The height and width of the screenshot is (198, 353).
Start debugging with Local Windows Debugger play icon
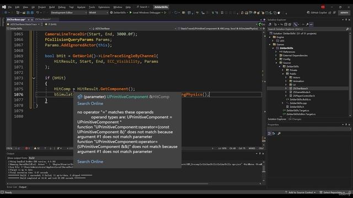(x=131, y=13)
